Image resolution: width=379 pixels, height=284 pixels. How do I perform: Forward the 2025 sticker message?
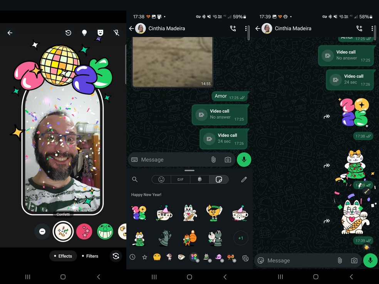(x=327, y=116)
